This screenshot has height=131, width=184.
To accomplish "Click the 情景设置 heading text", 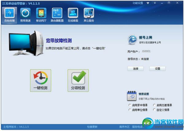I will coord(144,94).
